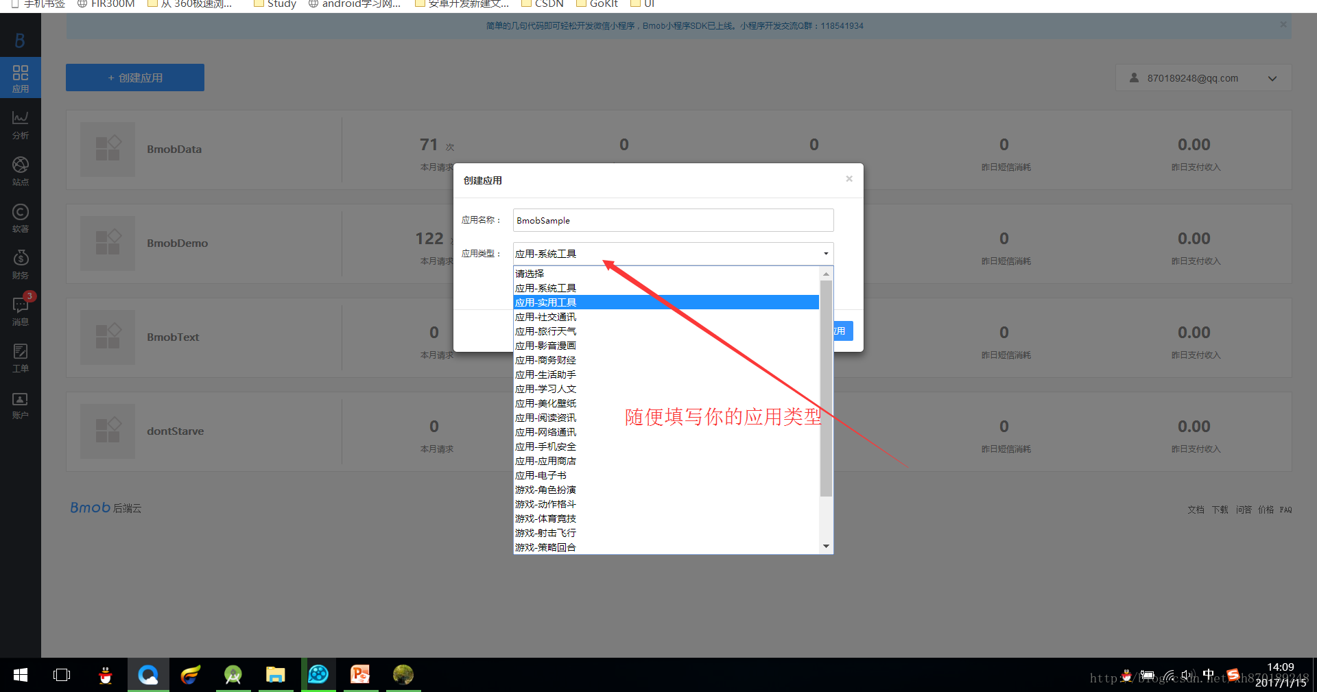Click the BmobDemo app thumbnail icon
The image size is (1317, 692).
[108, 243]
